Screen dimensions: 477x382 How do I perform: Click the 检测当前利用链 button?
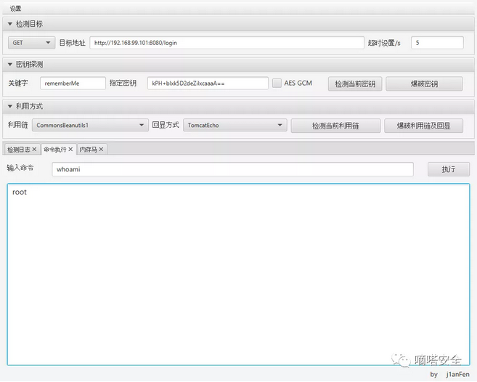(335, 126)
